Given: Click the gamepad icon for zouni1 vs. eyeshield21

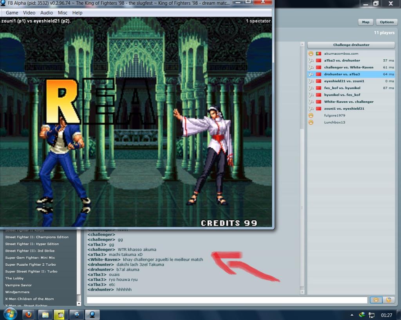Looking at the screenshot, I should tap(311, 109).
